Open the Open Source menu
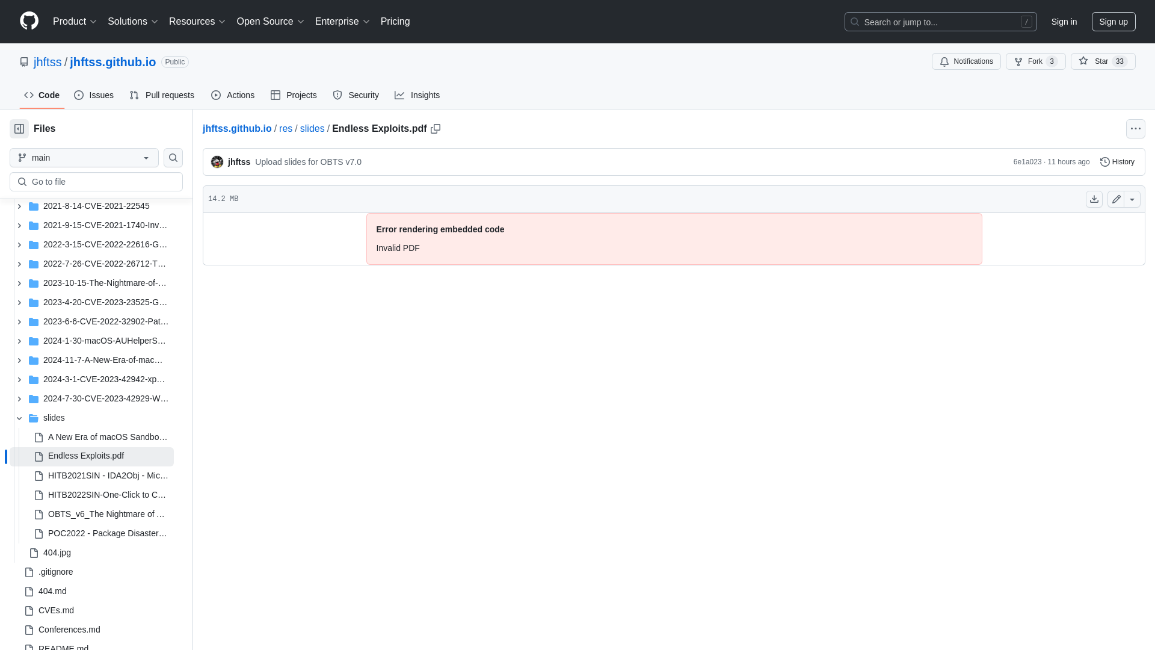This screenshot has width=1155, height=650. coord(271,22)
